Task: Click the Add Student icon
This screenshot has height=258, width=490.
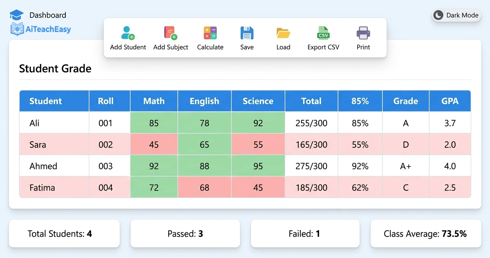Action: 128,33
